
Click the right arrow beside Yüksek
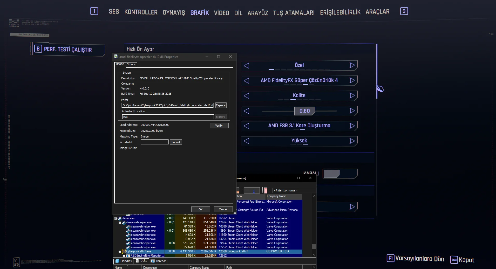click(x=352, y=141)
